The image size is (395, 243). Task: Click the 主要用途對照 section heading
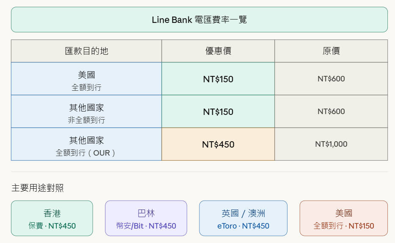click(38, 188)
